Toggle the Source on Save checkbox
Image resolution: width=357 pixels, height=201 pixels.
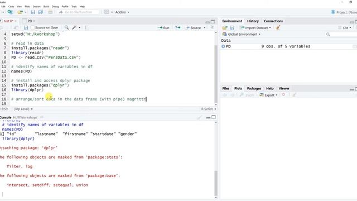[32, 27]
